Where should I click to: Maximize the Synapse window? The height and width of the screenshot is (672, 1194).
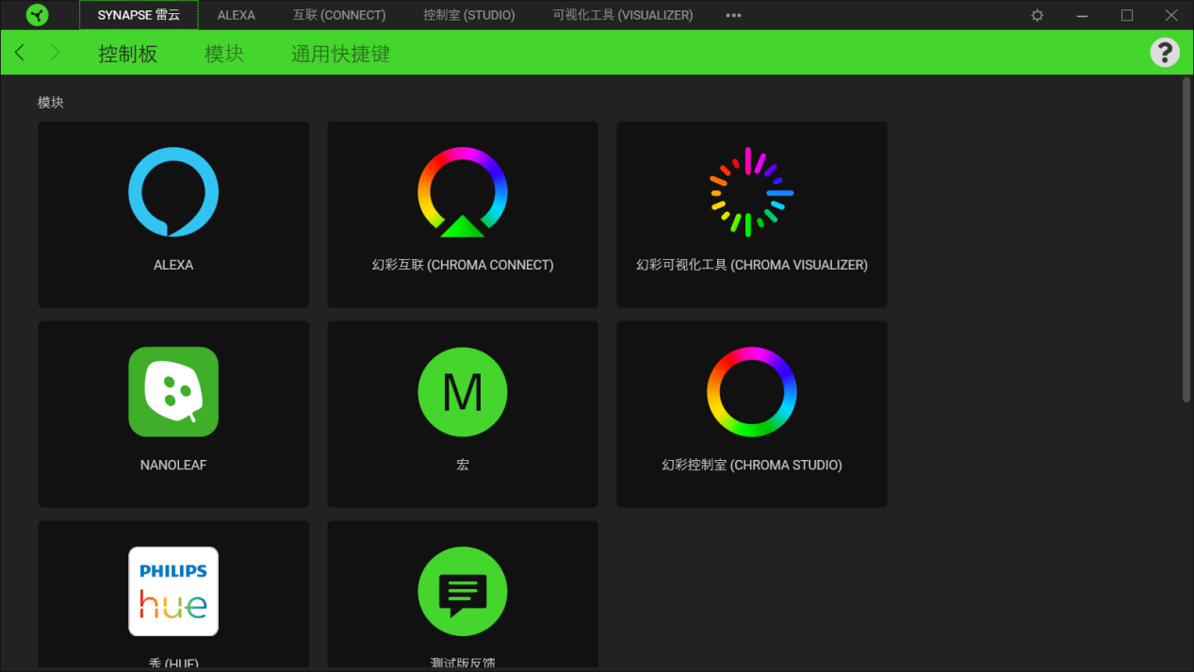point(1127,15)
